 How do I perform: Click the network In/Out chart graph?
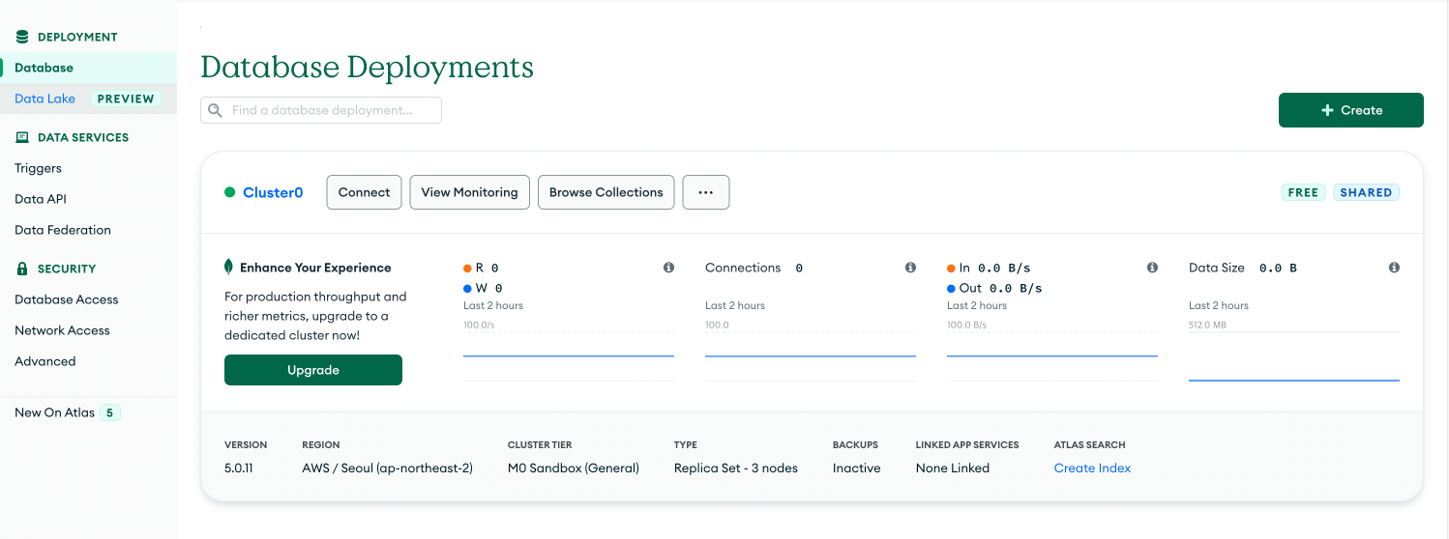click(x=1052, y=355)
